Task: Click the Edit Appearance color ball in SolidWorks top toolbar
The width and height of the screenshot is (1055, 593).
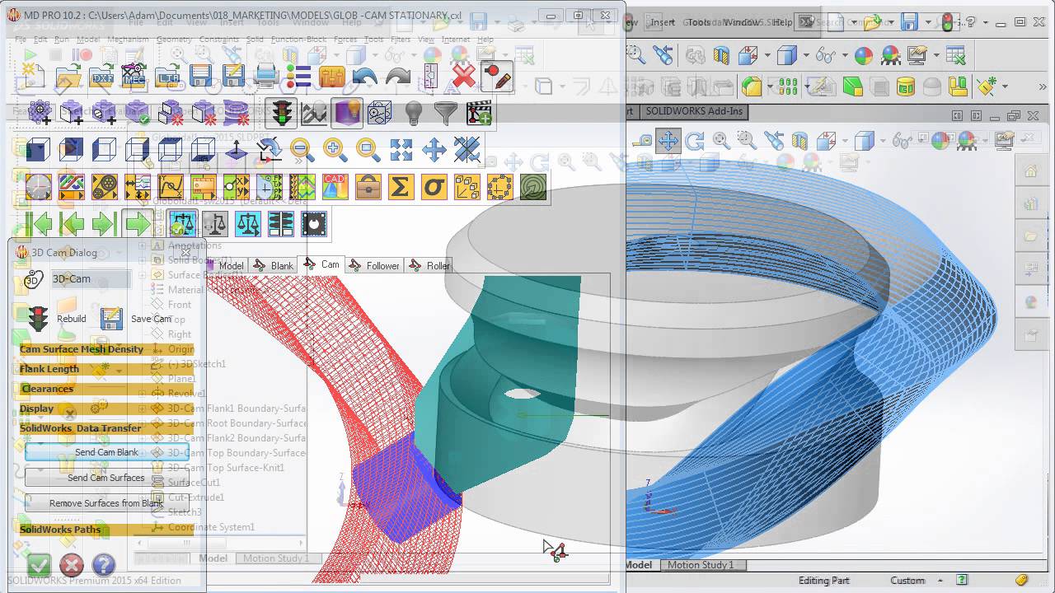Action: pos(863,55)
